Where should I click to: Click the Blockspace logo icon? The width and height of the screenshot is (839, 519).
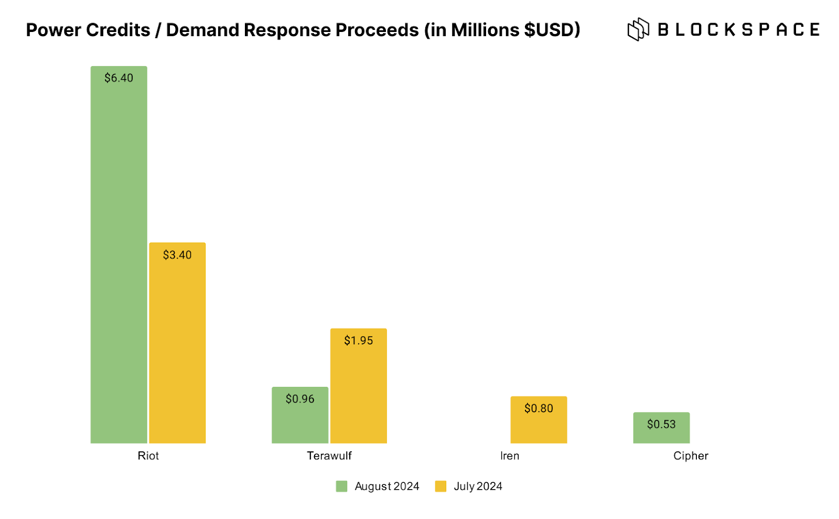click(638, 29)
